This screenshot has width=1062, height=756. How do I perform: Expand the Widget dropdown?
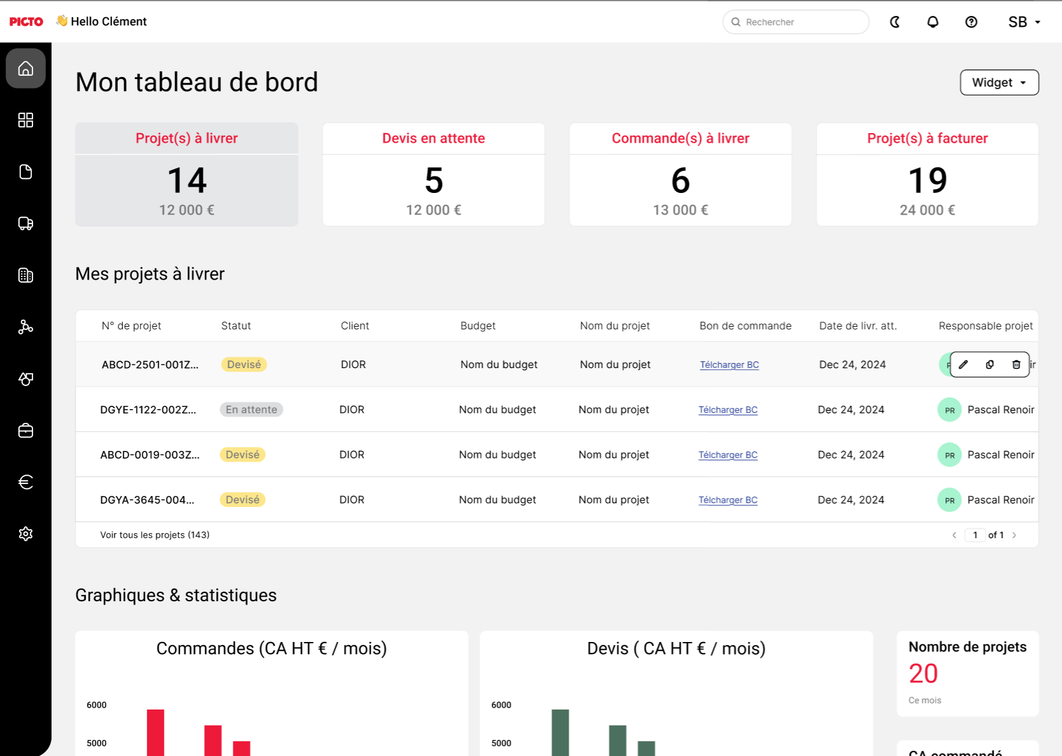click(999, 83)
